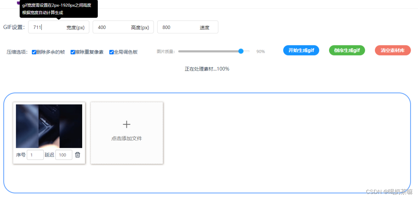Click the 点击添加文件 upload card text

click(127, 139)
